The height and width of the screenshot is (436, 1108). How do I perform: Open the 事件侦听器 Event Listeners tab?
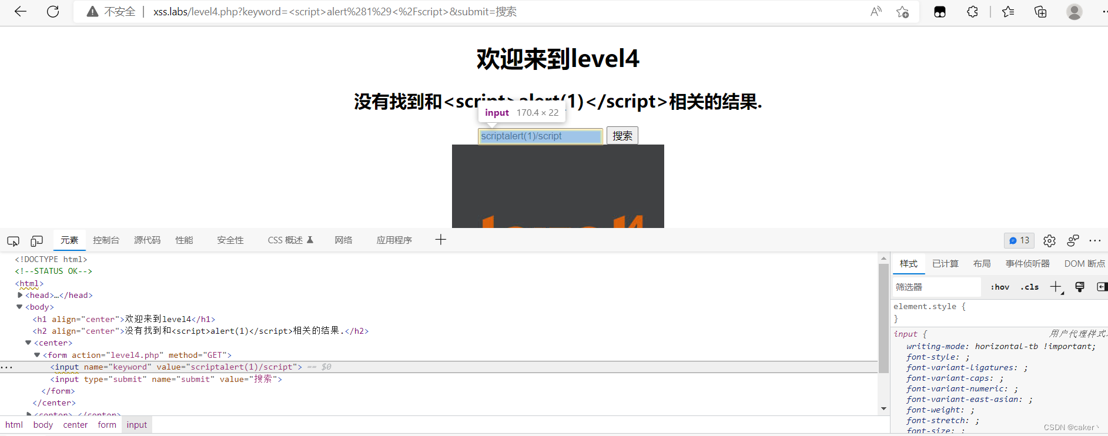[x=1027, y=264]
